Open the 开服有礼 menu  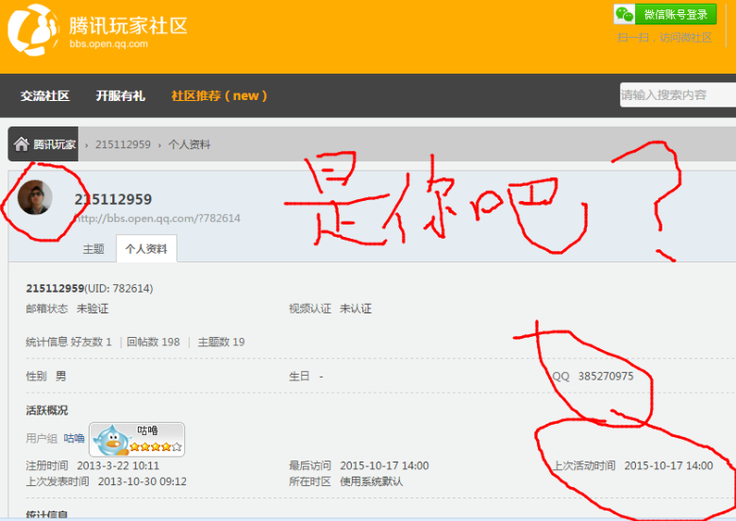(x=121, y=95)
